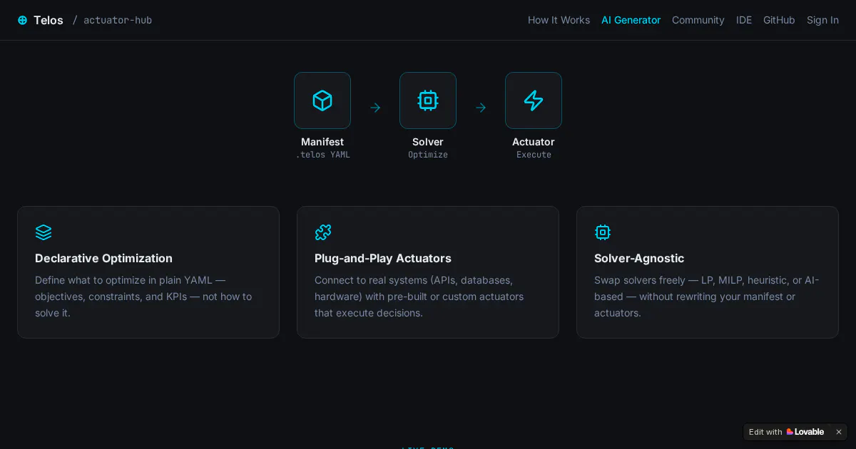Click the '.telos YAML' caption
856x449 pixels.
[x=322, y=155]
